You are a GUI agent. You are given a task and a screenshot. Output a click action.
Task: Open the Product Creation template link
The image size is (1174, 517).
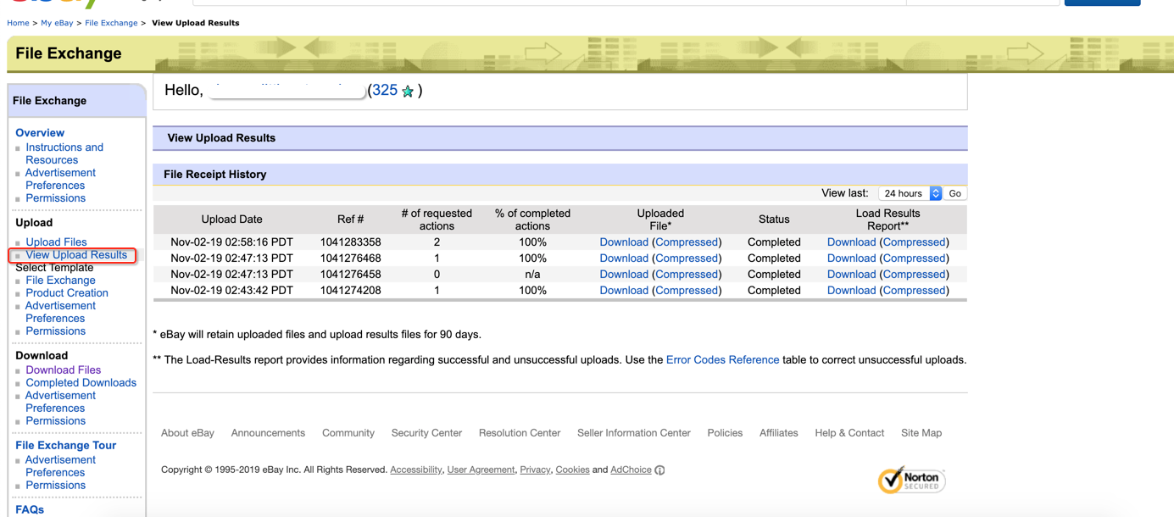click(x=67, y=293)
